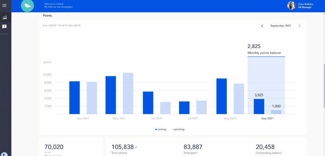Select Apr 2021 spendings bar

[92, 98]
